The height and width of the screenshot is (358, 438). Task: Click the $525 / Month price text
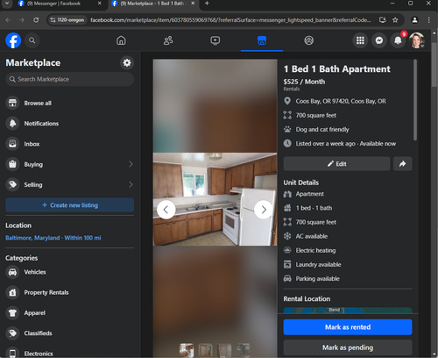(x=304, y=82)
